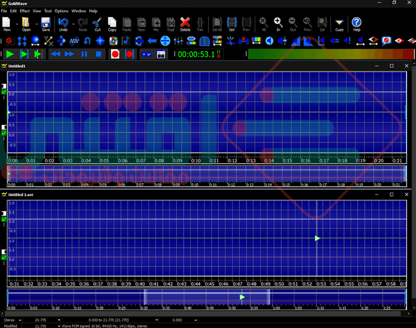Screen dimensions: 416x328
Task: Expand the New button dropdown arrow
Action: coord(17,24)
